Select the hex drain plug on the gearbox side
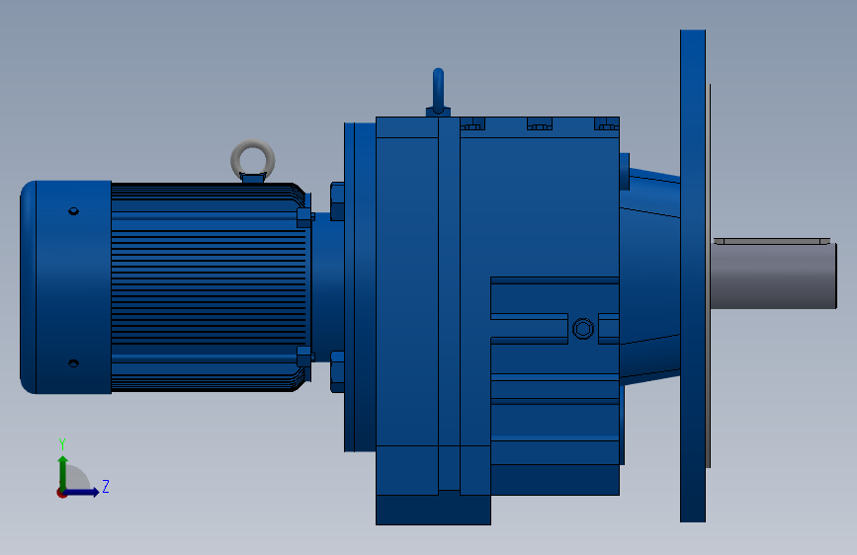Viewport: 857px width, 555px height. pyautogui.click(x=583, y=329)
